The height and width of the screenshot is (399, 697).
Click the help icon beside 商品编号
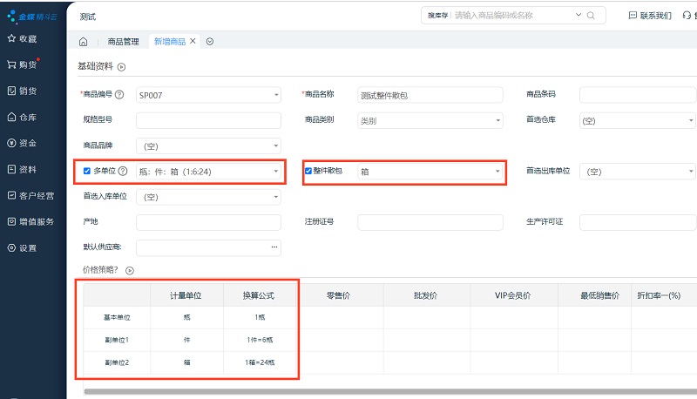coord(119,94)
